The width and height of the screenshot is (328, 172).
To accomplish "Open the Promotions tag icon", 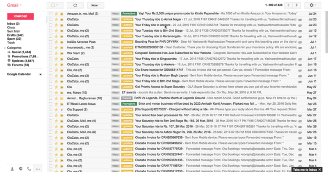I will tap(9, 56).
